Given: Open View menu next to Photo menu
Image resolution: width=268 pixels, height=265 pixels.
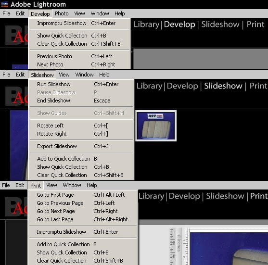Looking at the screenshot, I should coord(79,13).
